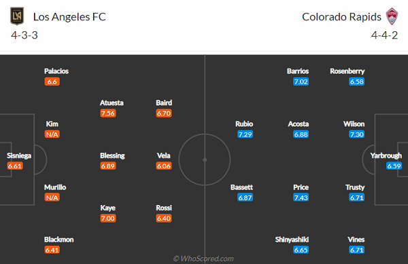The width and height of the screenshot is (408, 264).
Task: Open the Los Angeles FC team name link
Action: 69,17
